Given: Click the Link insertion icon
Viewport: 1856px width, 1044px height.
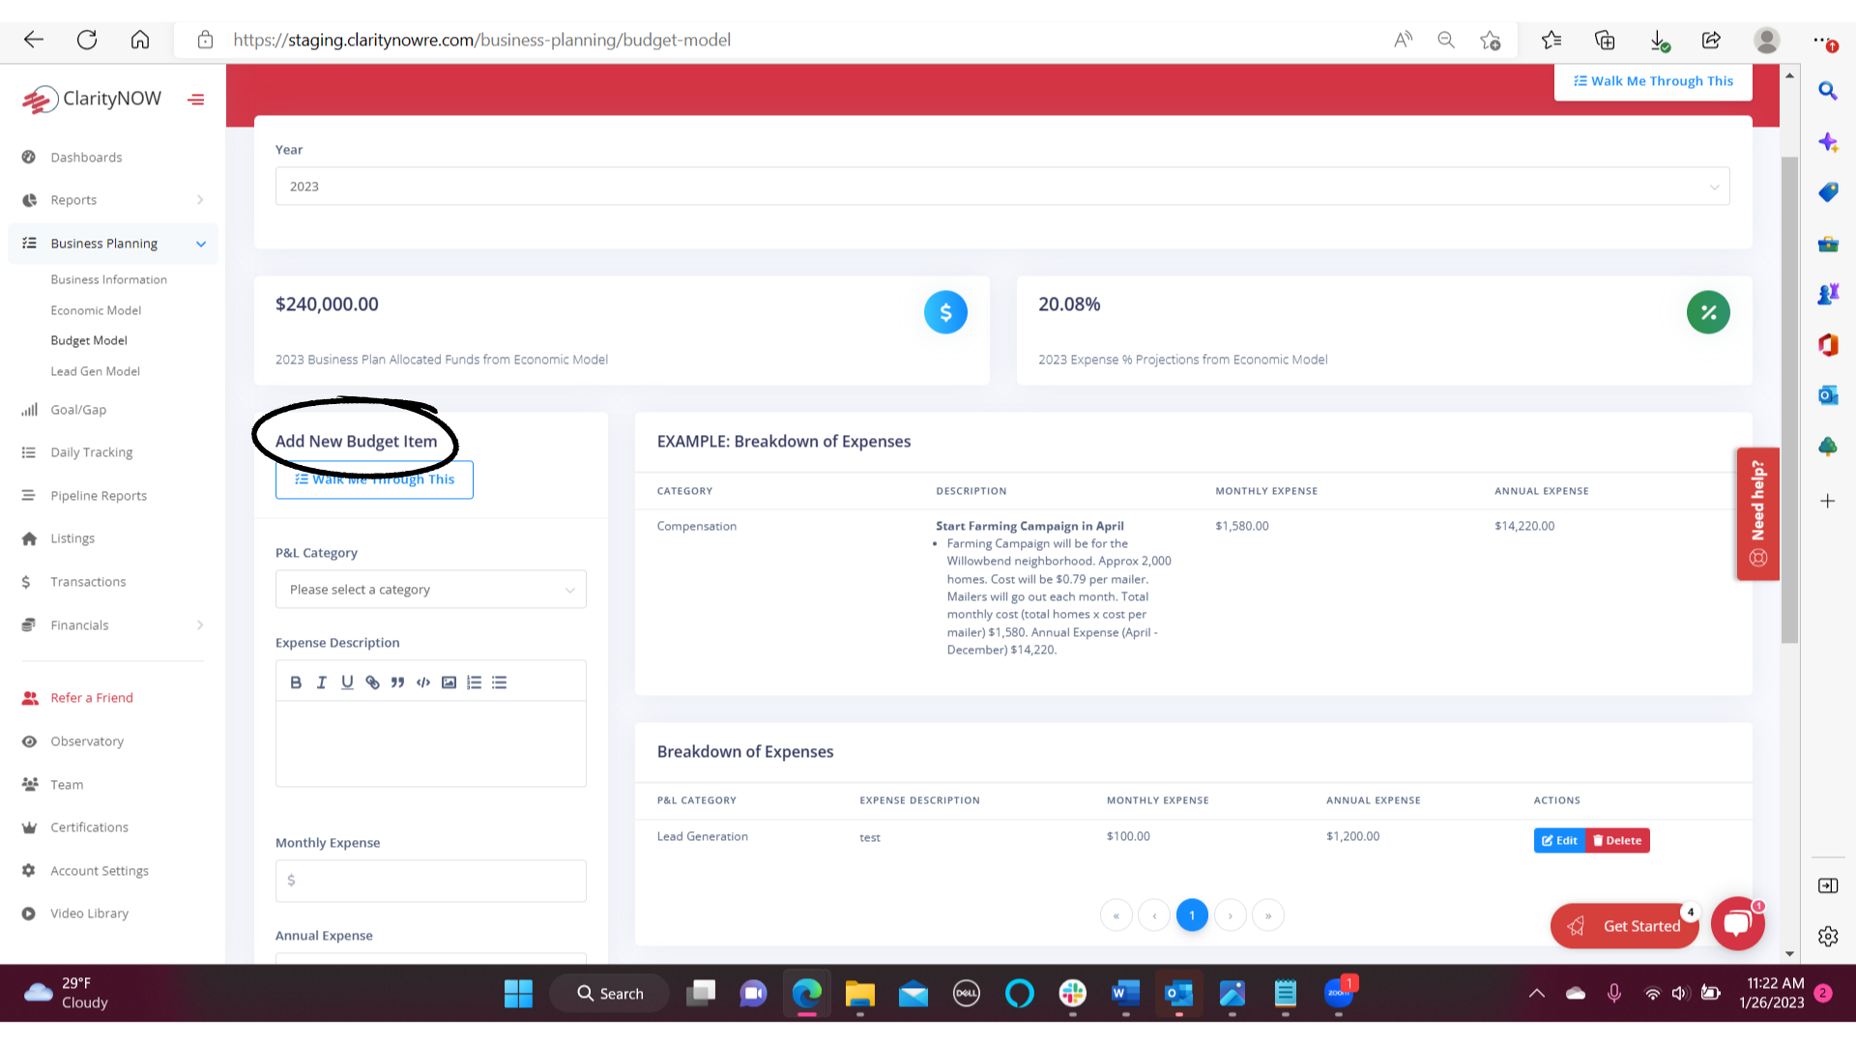Looking at the screenshot, I should (x=372, y=681).
